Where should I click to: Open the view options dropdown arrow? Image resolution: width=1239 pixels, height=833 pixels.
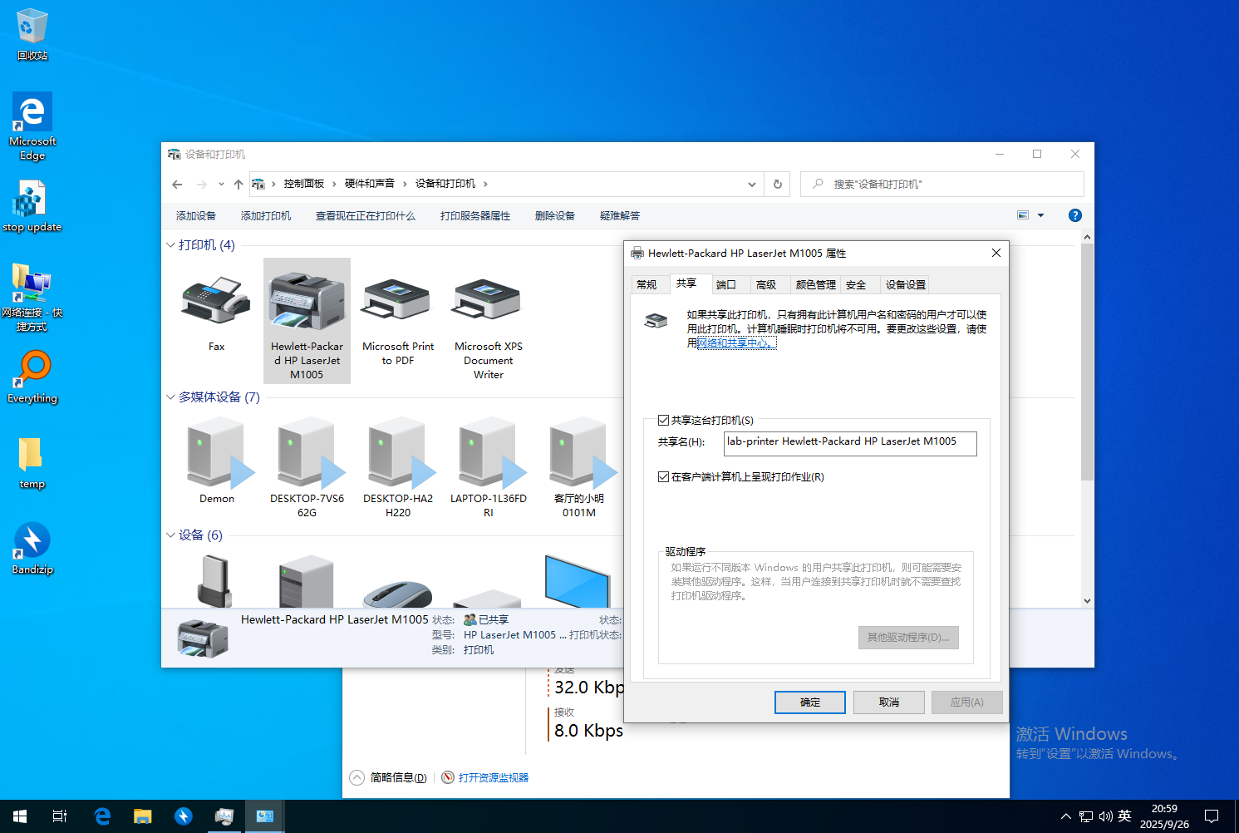point(1040,215)
